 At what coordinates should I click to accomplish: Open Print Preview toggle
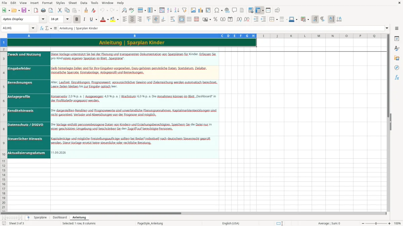pyautogui.click(x=51, y=10)
